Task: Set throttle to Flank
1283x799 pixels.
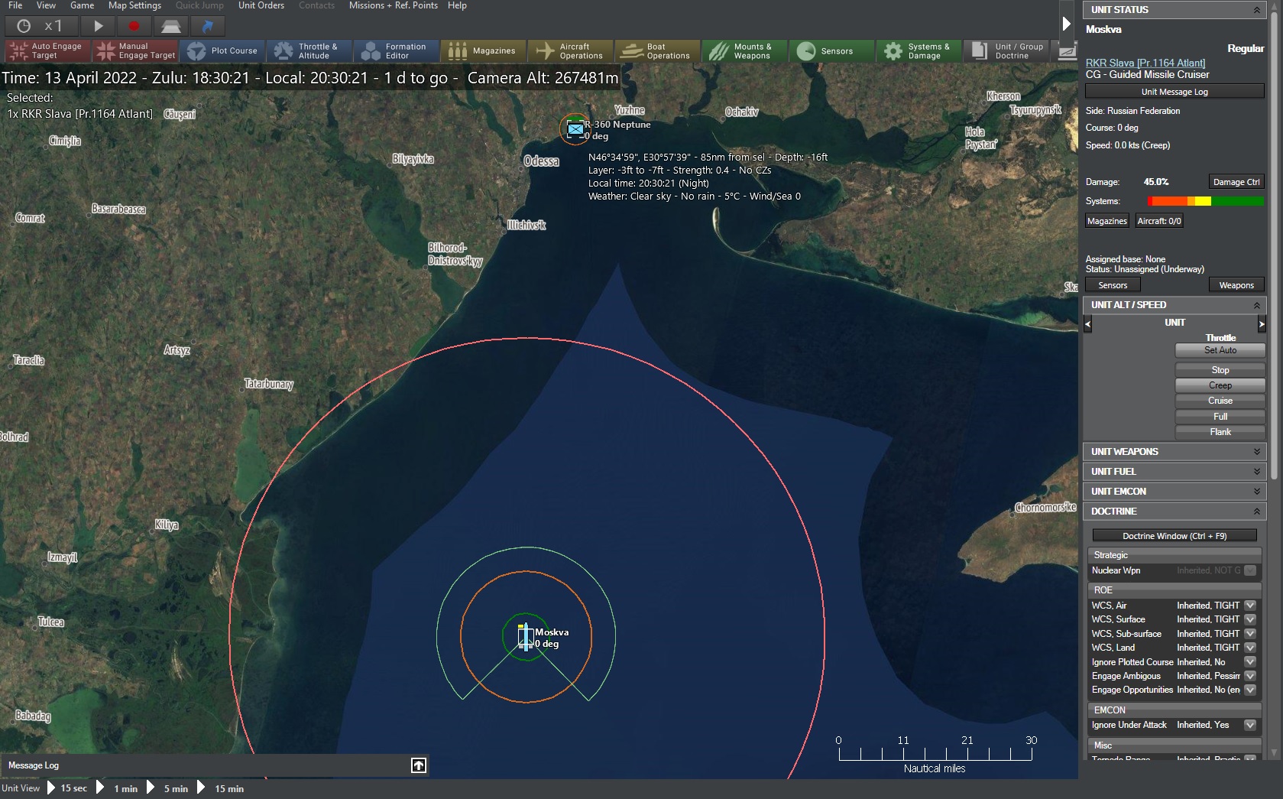Action: [x=1220, y=432]
